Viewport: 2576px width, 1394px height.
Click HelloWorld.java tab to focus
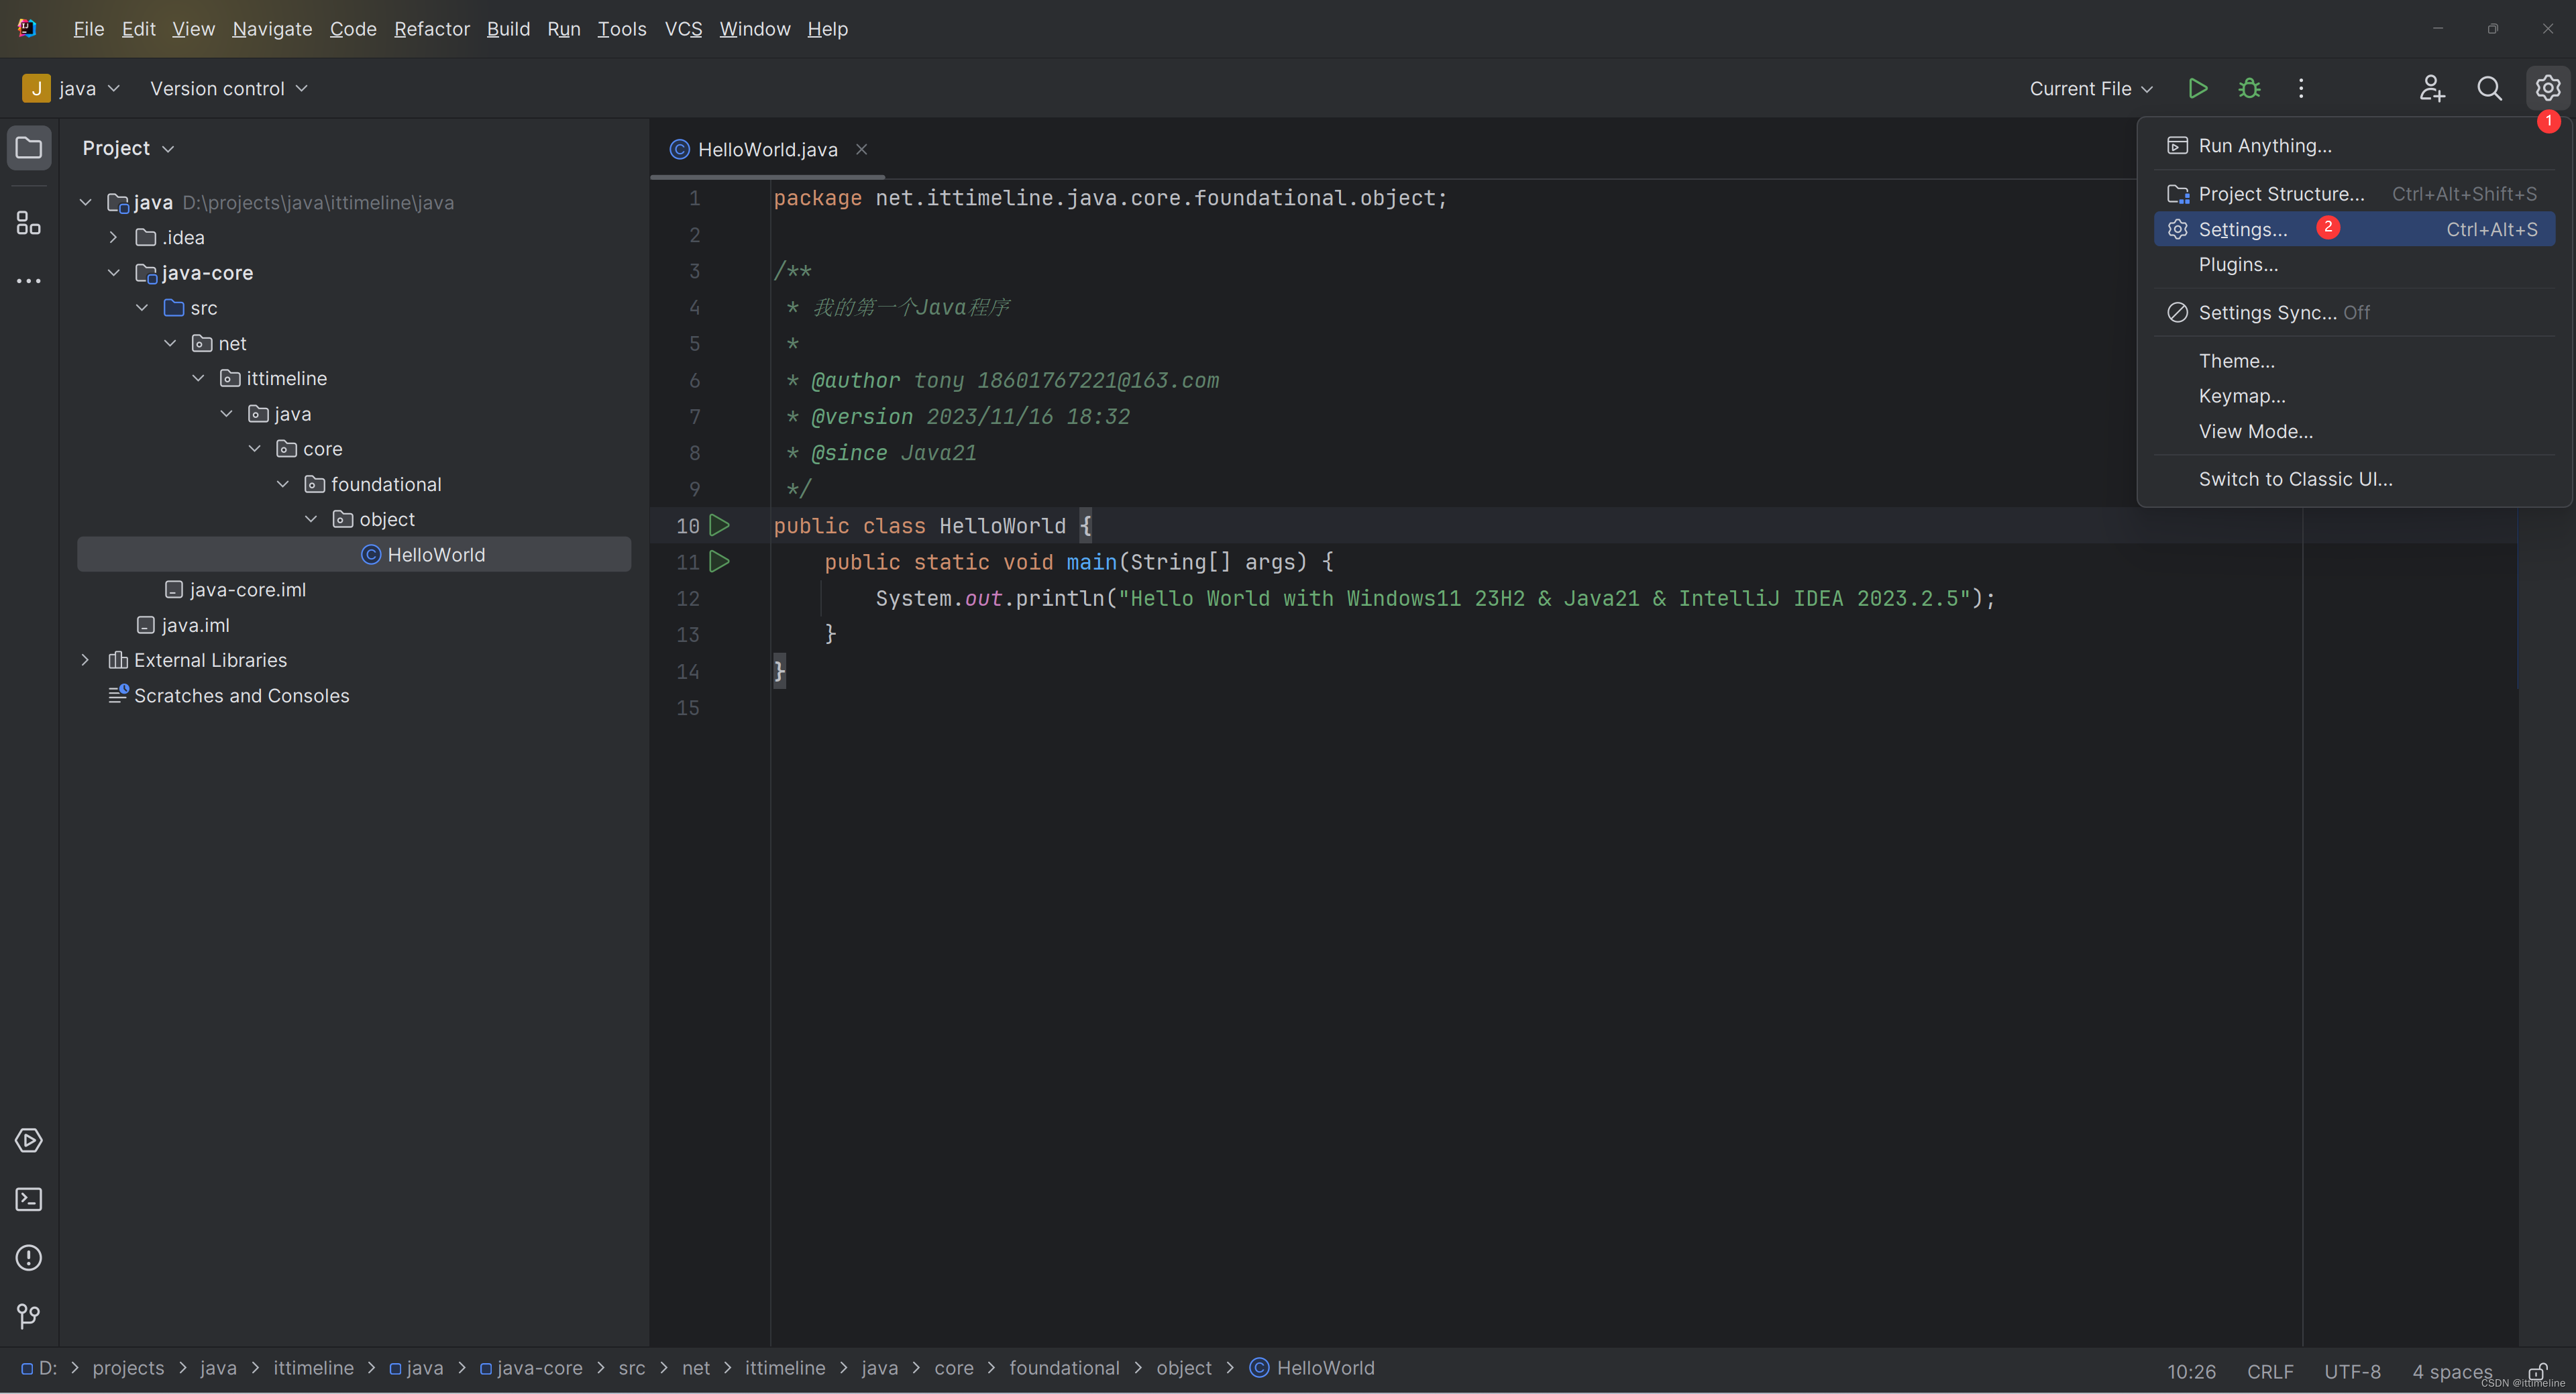pyautogui.click(x=767, y=150)
